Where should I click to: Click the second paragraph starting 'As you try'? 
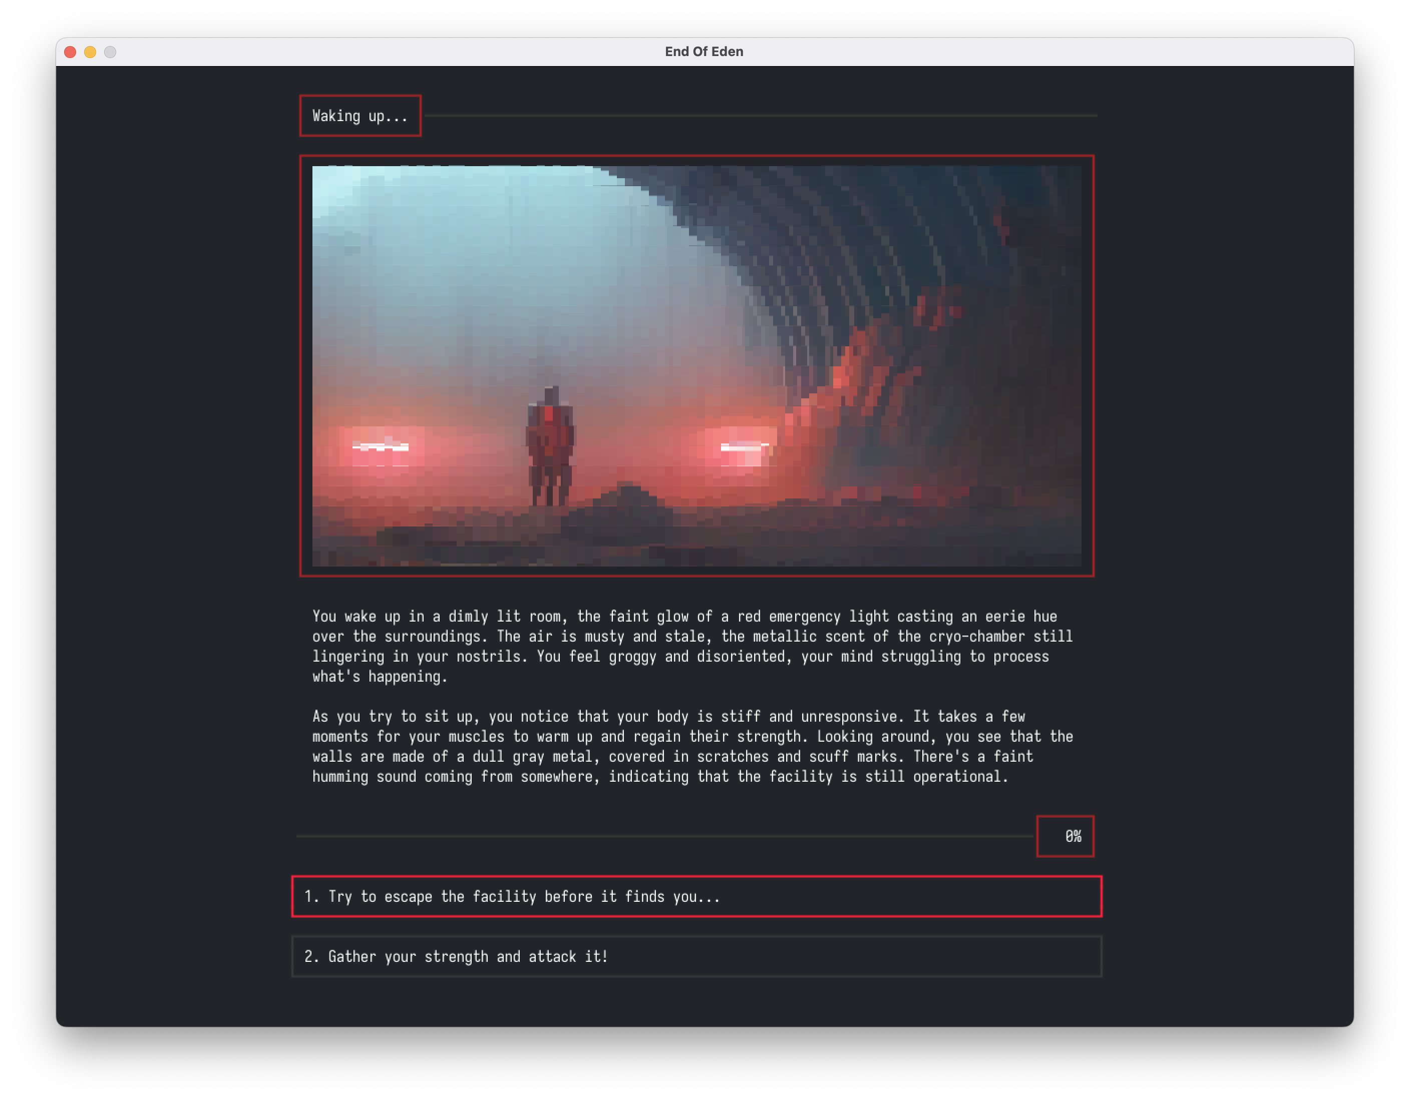[691, 746]
